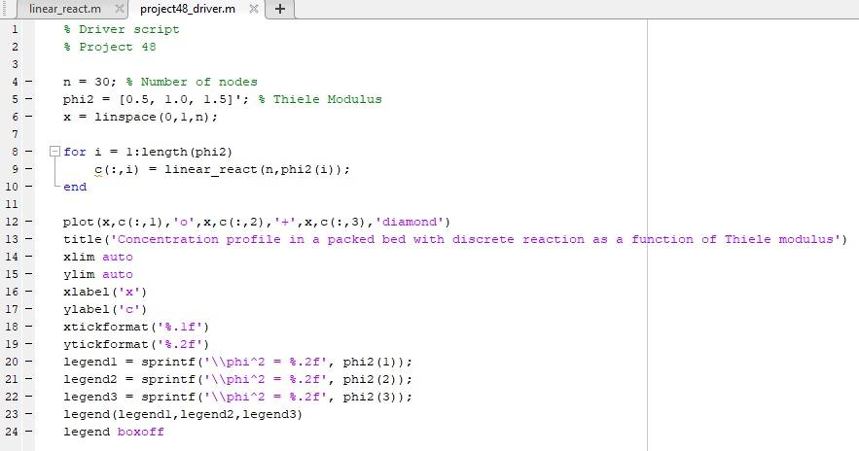Viewport: 859px width, 451px height.
Task: Select the project48_driver.m tab
Action: [x=188, y=9]
